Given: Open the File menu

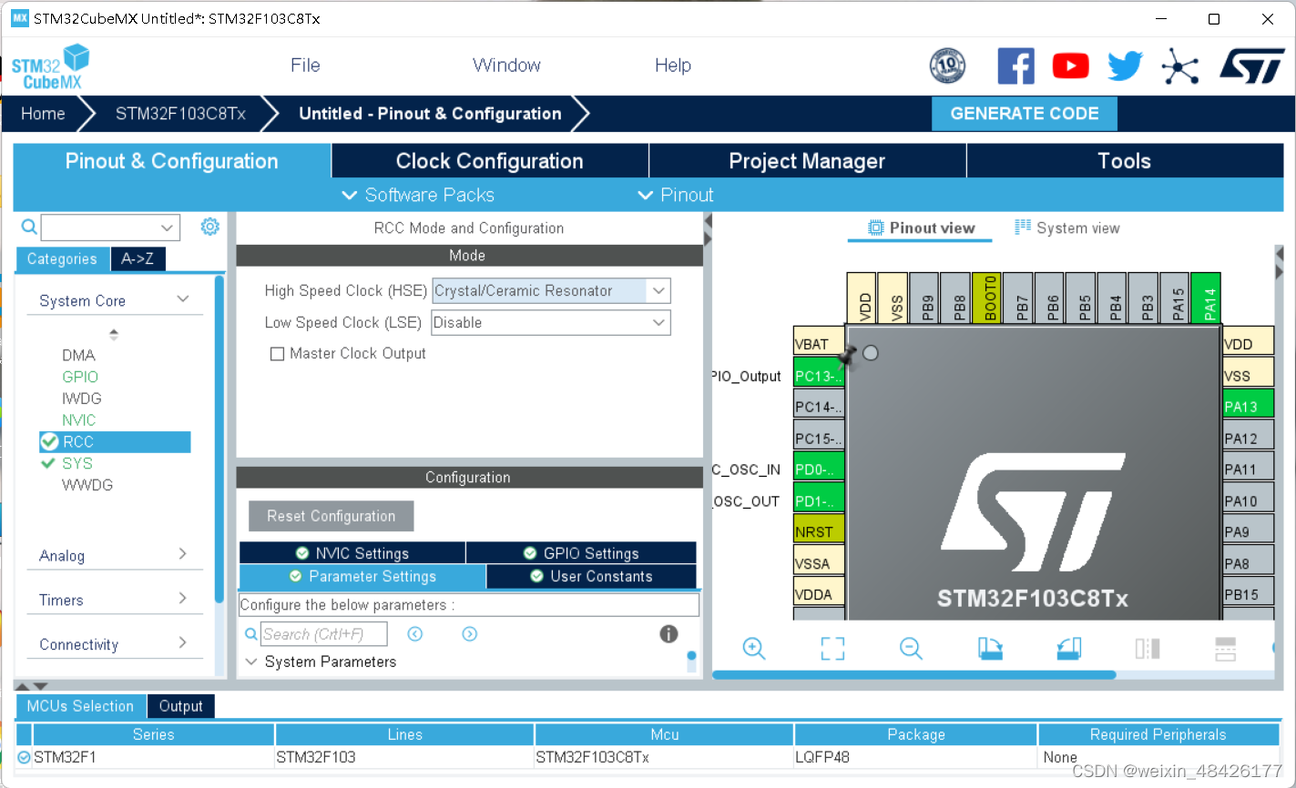Looking at the screenshot, I should tap(305, 66).
